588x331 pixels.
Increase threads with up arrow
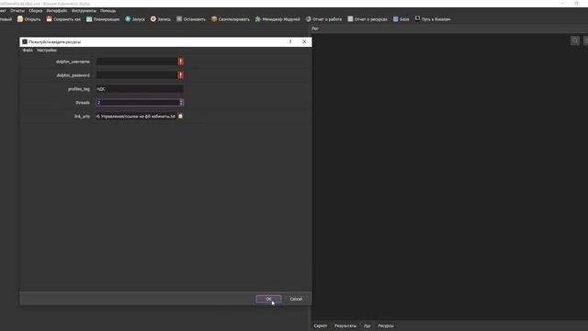[x=182, y=100]
